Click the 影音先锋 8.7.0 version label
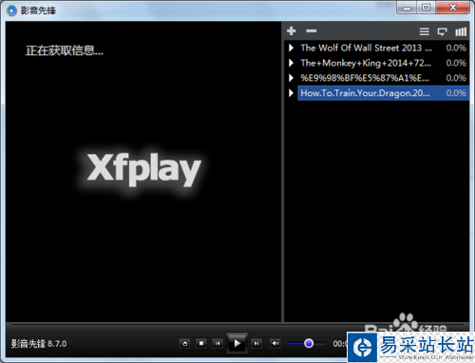This screenshot has width=475, height=363. [x=39, y=344]
